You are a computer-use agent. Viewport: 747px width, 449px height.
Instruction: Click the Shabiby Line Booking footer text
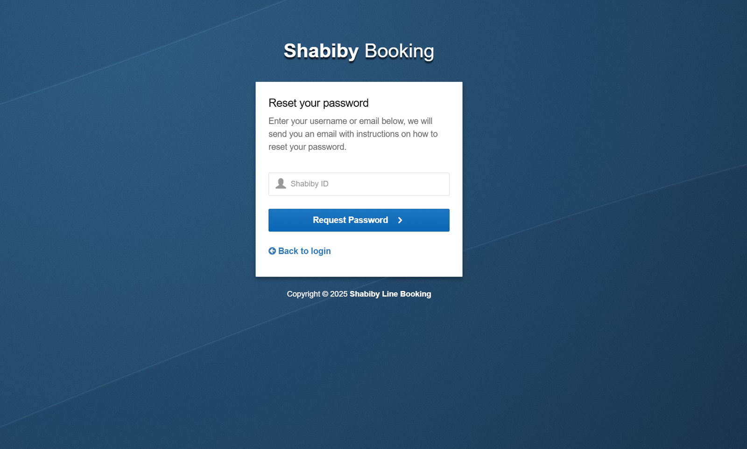click(x=390, y=294)
